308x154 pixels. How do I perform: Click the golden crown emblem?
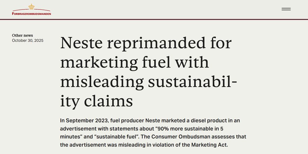click(x=31, y=7)
